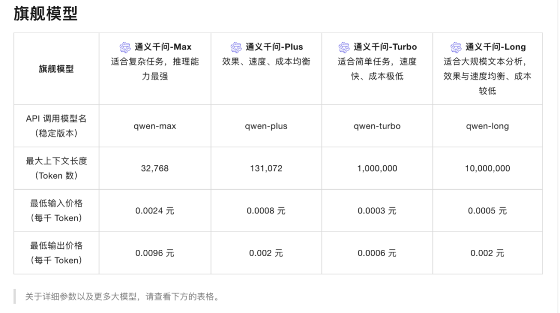Select the model name qwen-plus
The height and width of the screenshot is (313, 560).
coord(266,126)
